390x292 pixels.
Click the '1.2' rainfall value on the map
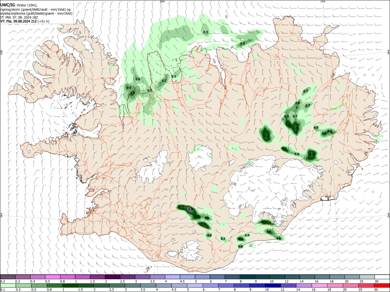click(207, 218)
